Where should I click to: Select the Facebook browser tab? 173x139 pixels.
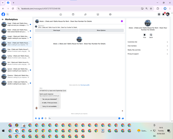pyautogui.click(x=8, y=3)
